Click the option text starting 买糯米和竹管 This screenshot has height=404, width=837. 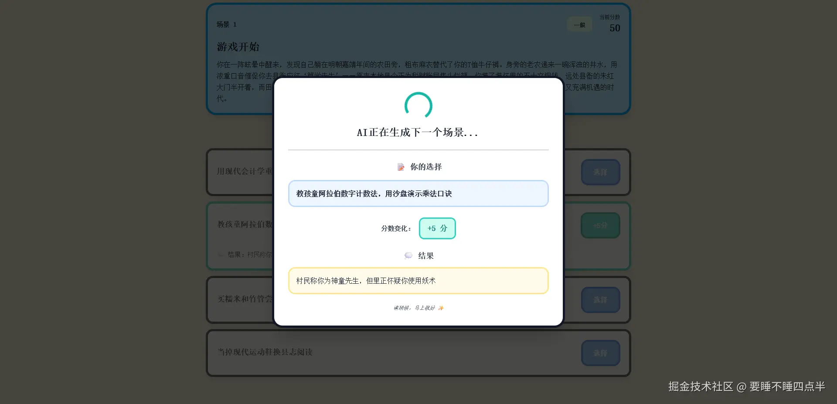pyautogui.click(x=245, y=299)
